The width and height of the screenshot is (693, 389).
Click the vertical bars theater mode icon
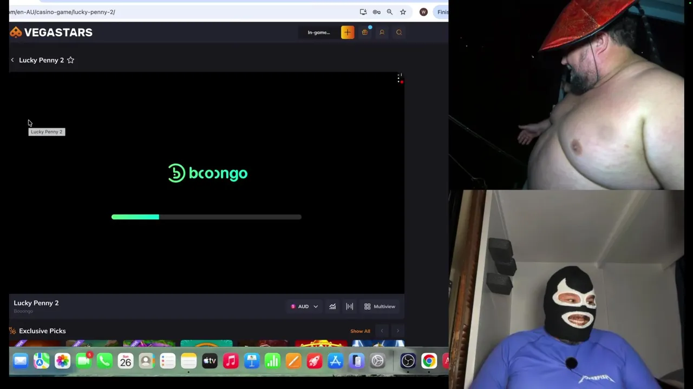pos(350,306)
